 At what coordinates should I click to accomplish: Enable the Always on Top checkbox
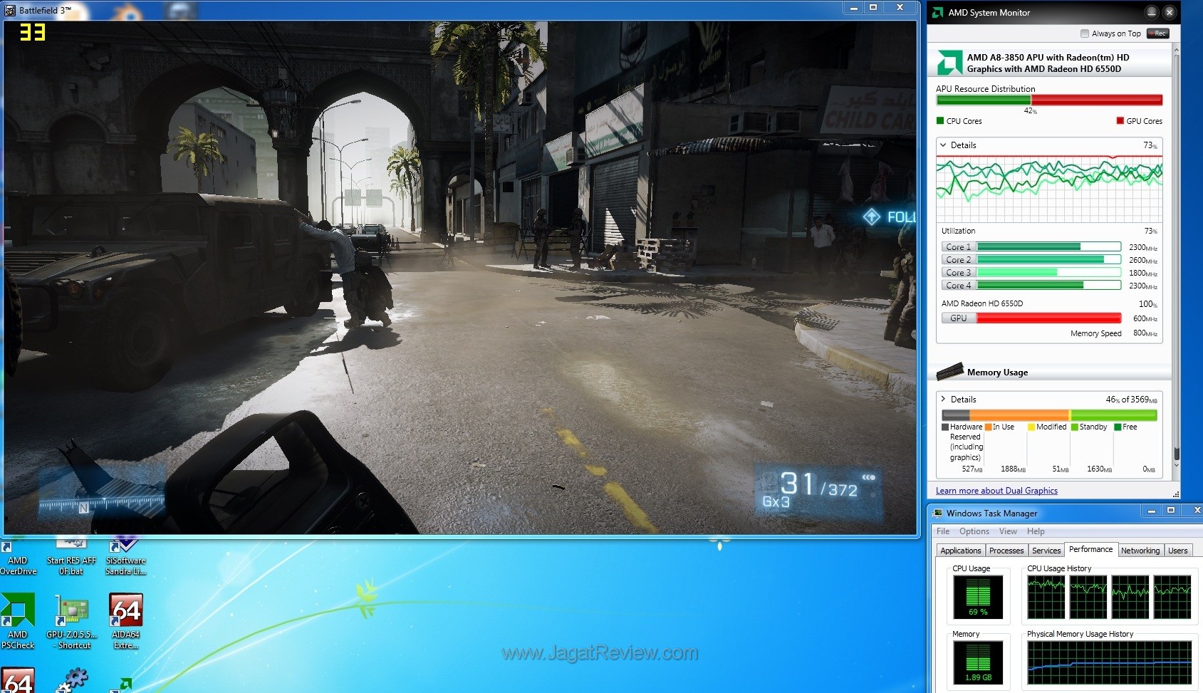tap(1085, 33)
